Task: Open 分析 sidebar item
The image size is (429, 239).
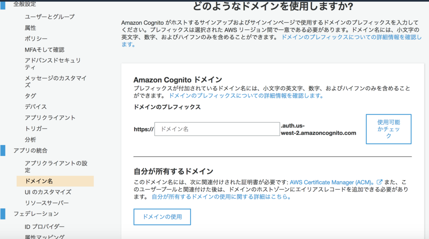Action: 30,140
